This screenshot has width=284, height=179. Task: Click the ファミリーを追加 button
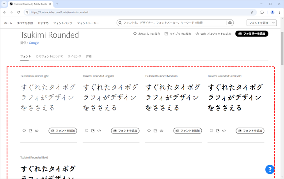click(252, 33)
